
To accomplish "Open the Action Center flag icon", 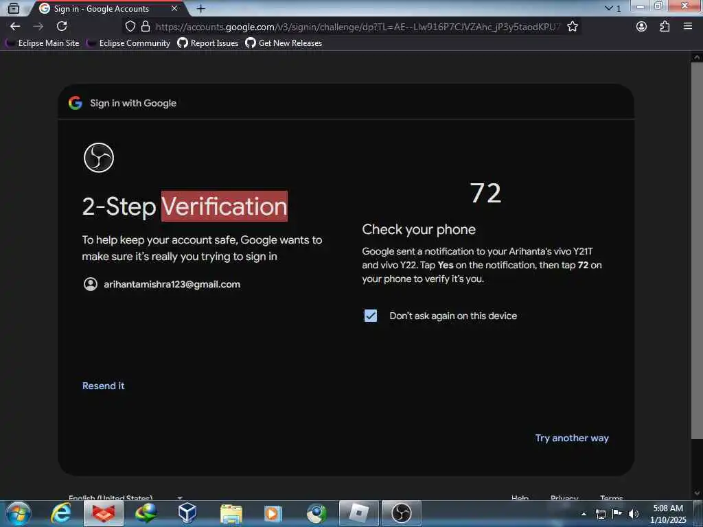I will click(617, 513).
